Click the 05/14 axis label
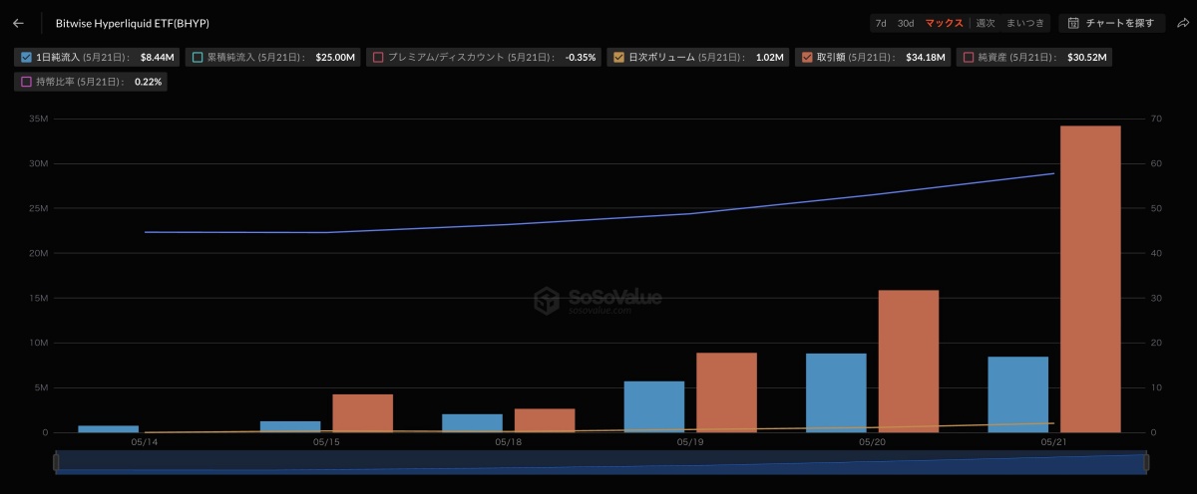 click(x=144, y=440)
